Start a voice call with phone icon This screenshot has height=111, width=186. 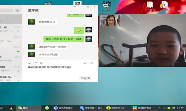coord(85,63)
